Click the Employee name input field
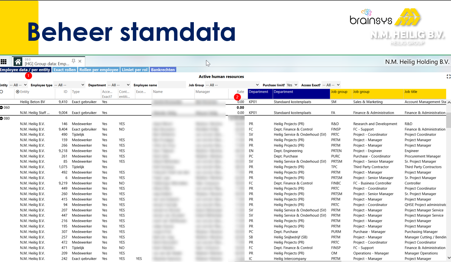Viewport: 451px width, 262px height. (171, 85)
